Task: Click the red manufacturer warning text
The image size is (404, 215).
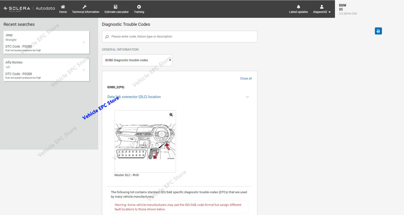Action: coord(178,207)
